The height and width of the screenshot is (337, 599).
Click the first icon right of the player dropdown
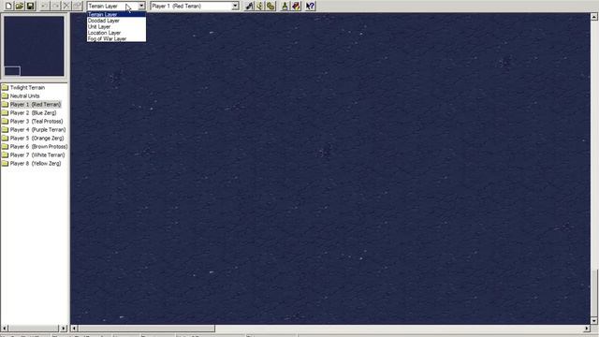249,6
